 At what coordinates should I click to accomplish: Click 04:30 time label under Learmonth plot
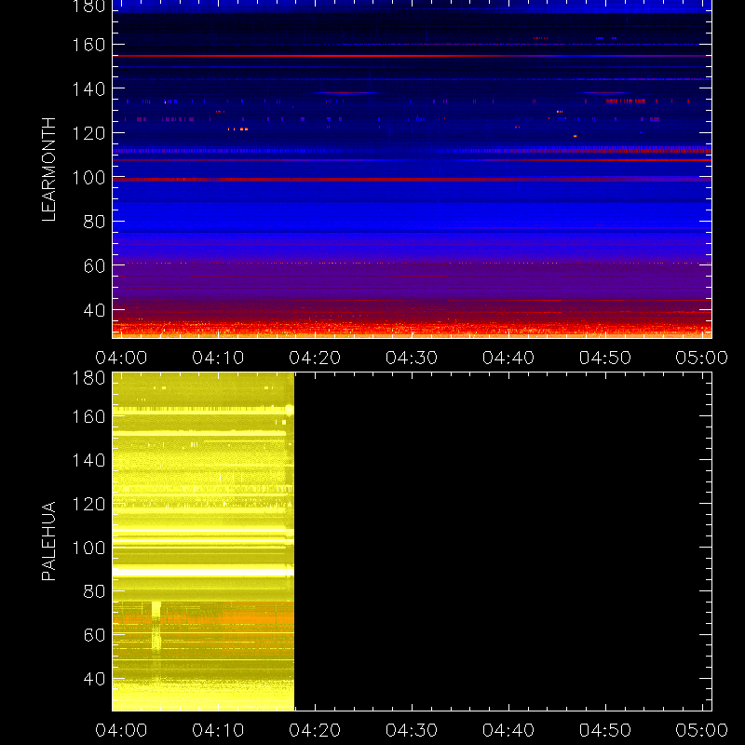click(412, 358)
